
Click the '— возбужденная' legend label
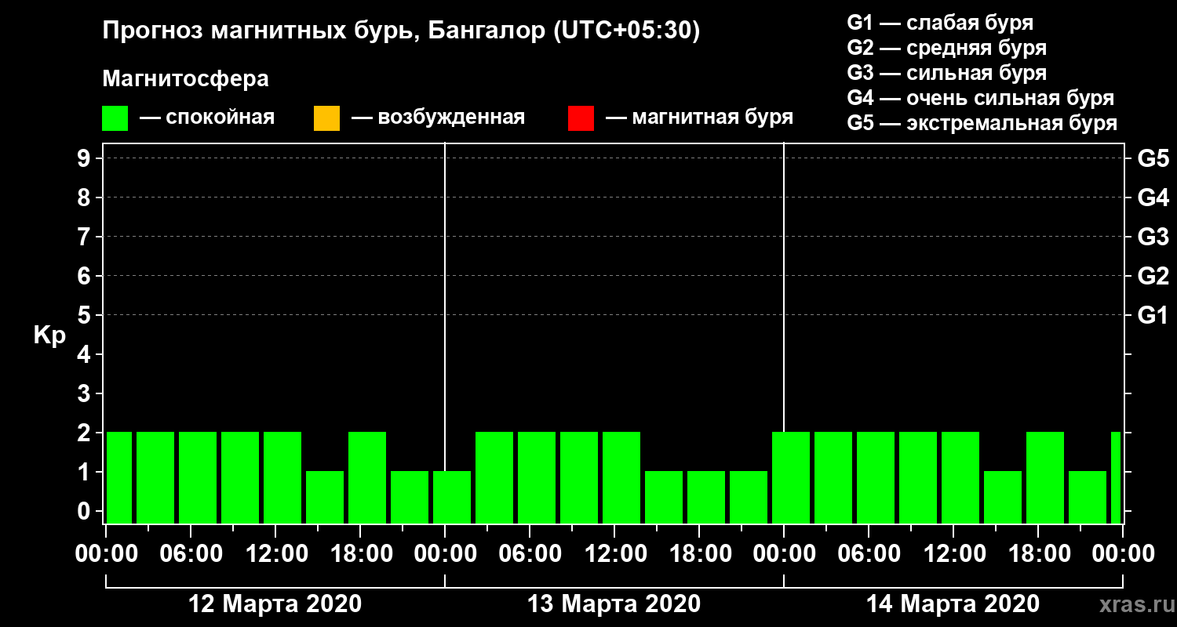438,118
